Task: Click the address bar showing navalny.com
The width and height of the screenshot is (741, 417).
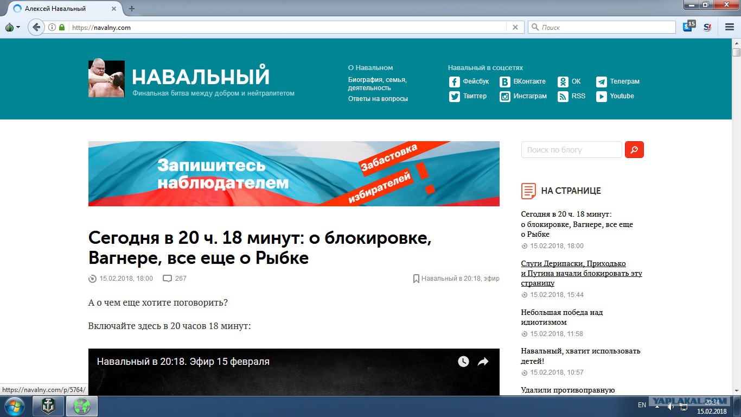Action: click(x=288, y=27)
